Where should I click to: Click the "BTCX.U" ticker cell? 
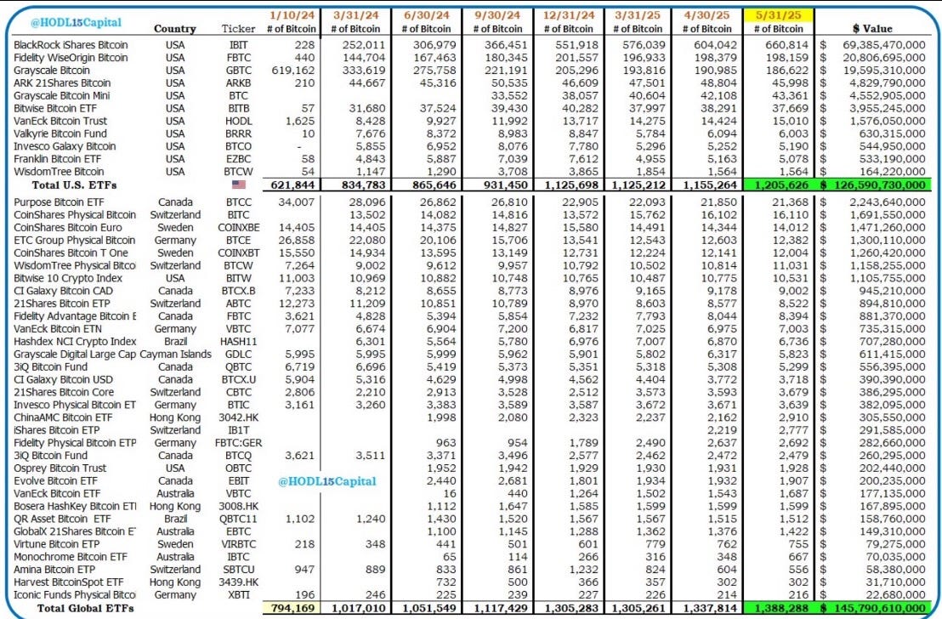(x=239, y=379)
